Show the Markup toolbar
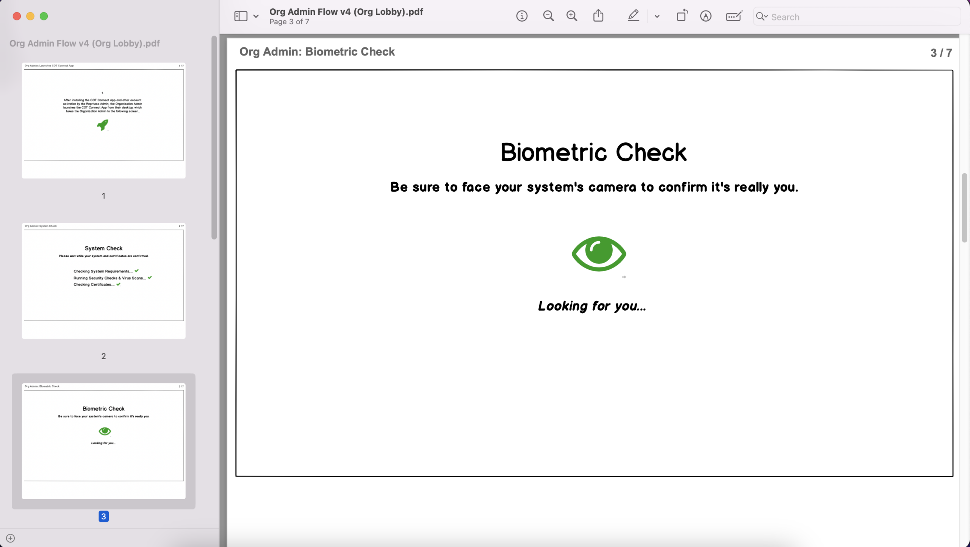The height and width of the screenshot is (547, 970). click(706, 16)
